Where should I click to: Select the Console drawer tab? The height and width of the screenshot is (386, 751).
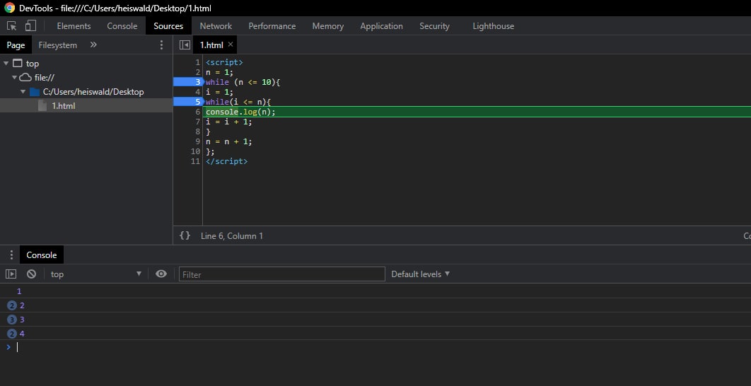pyautogui.click(x=42, y=255)
